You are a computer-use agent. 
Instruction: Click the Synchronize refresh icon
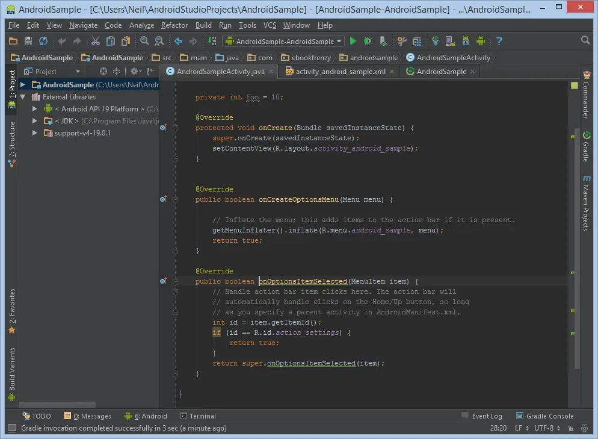43,41
